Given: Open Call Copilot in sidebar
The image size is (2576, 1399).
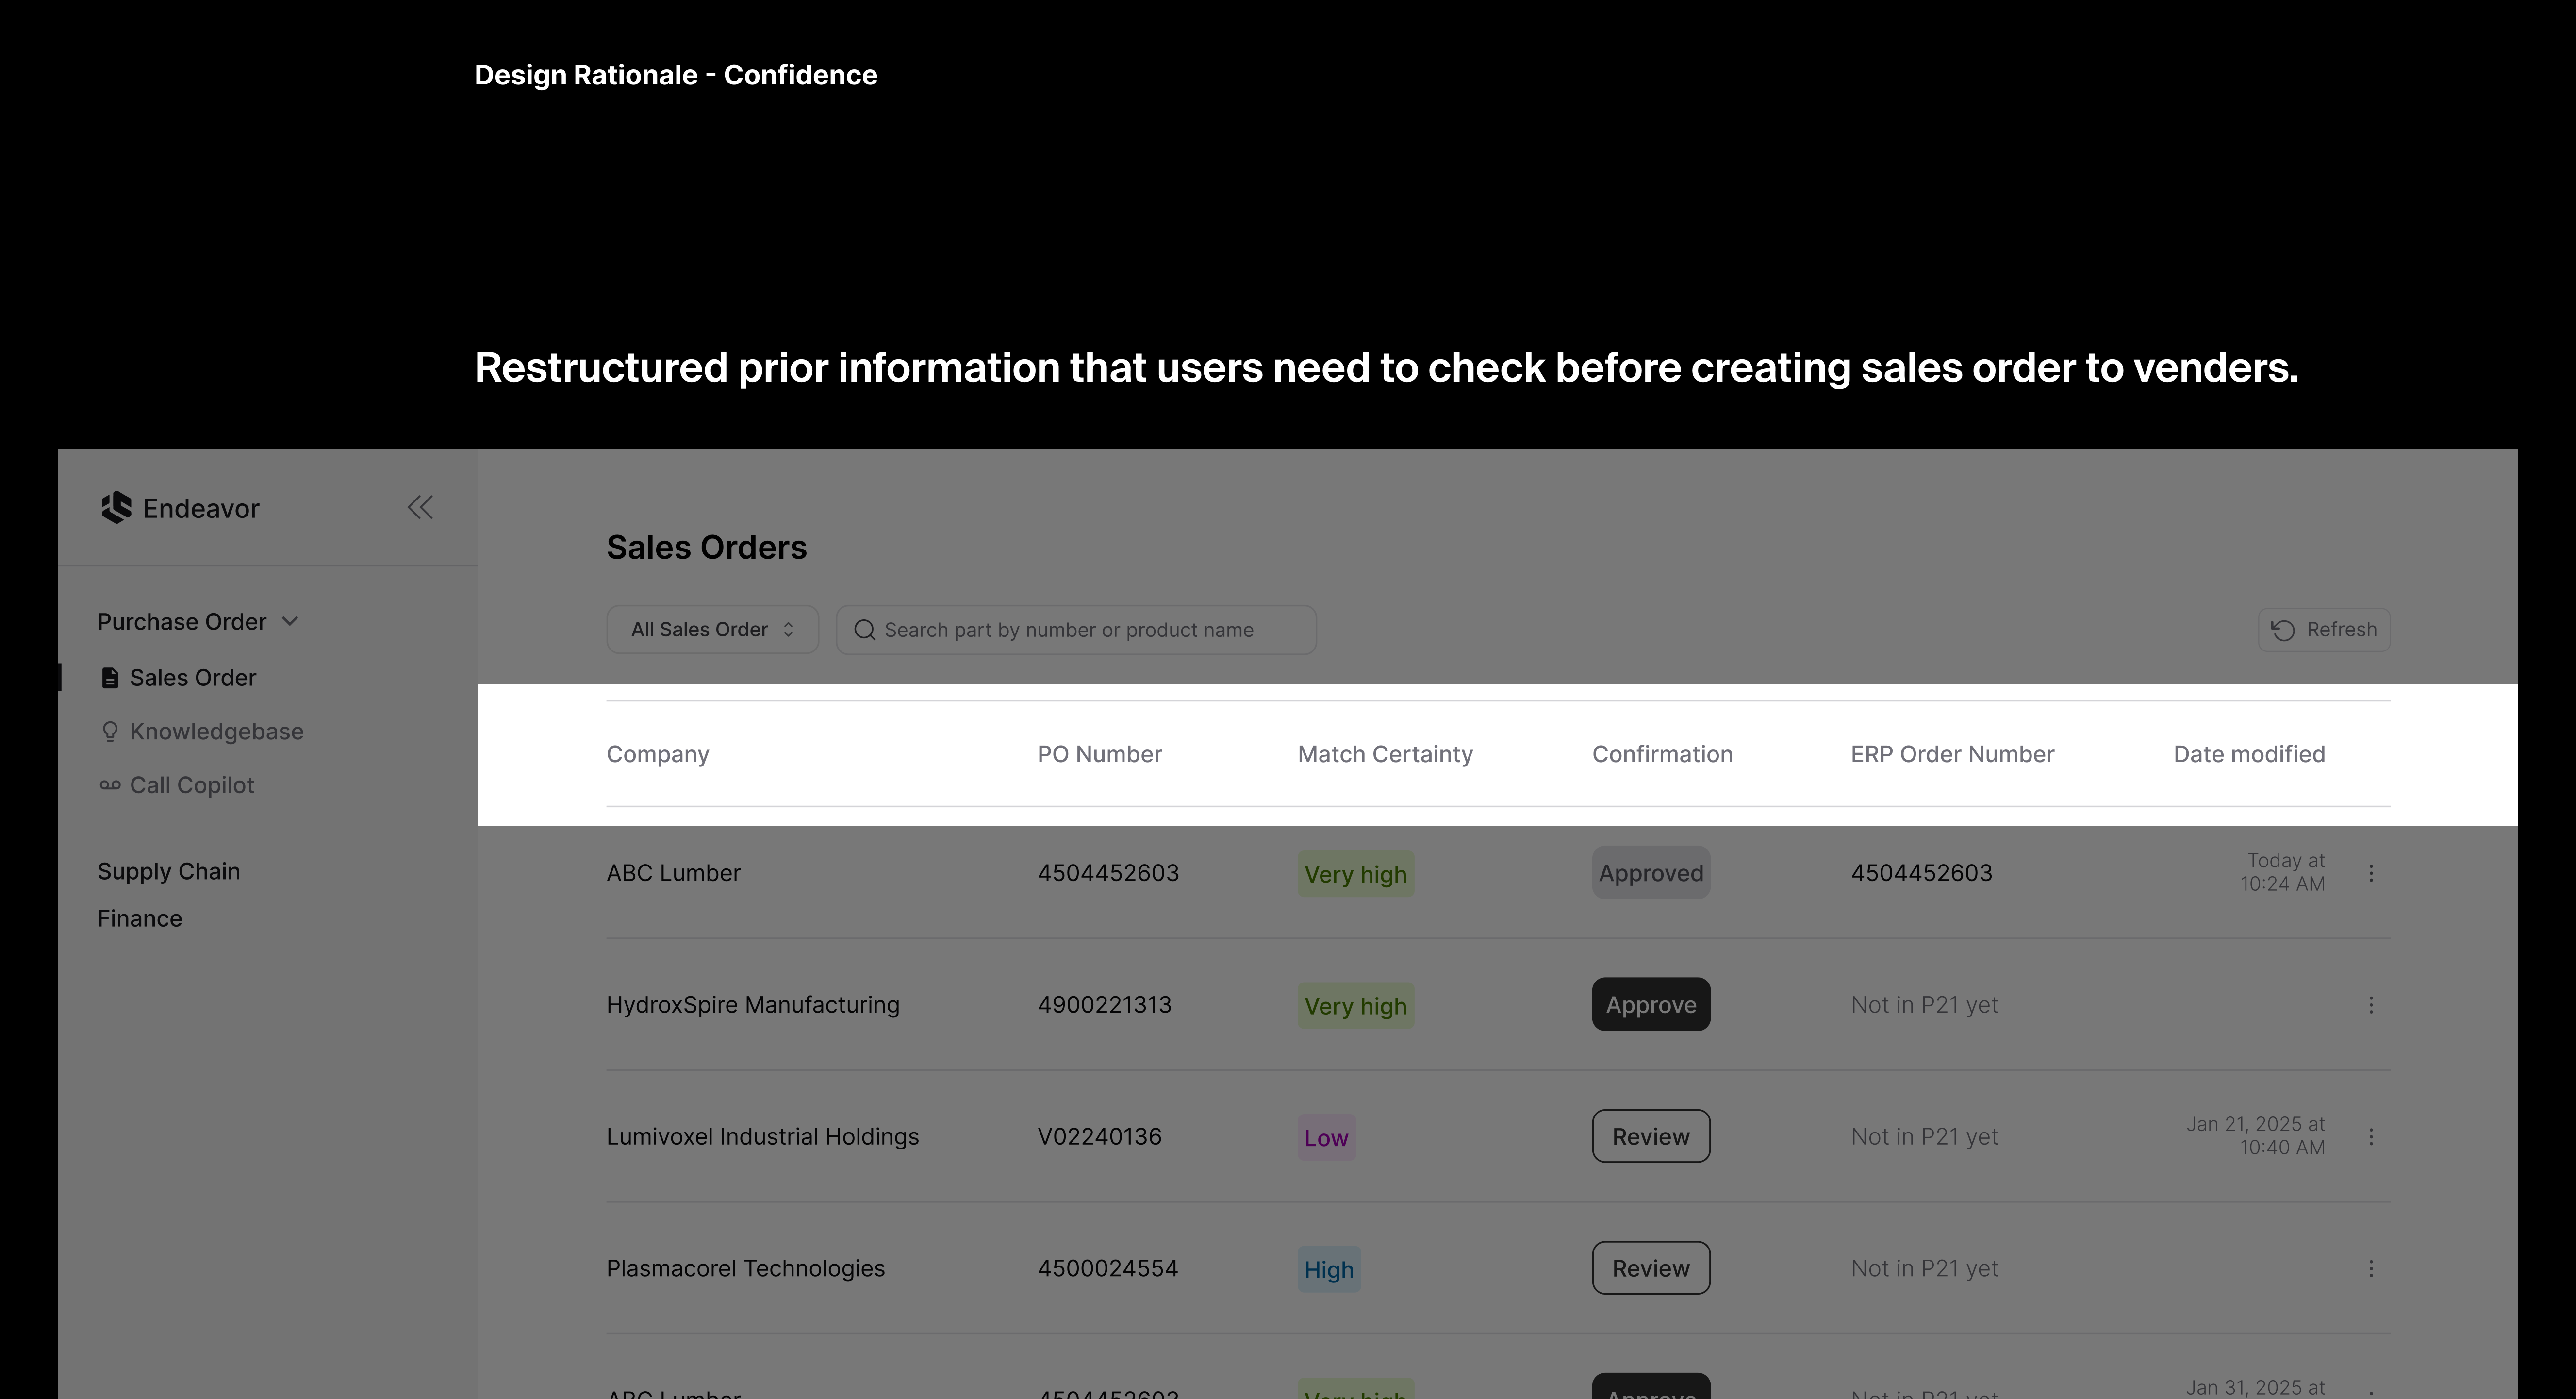Looking at the screenshot, I should click(x=192, y=786).
